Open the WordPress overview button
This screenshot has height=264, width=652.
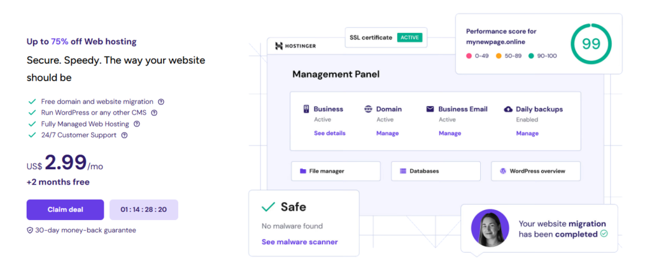click(x=536, y=171)
